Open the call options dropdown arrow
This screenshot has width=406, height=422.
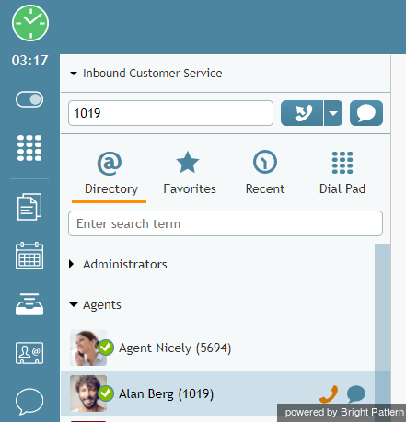(x=333, y=113)
